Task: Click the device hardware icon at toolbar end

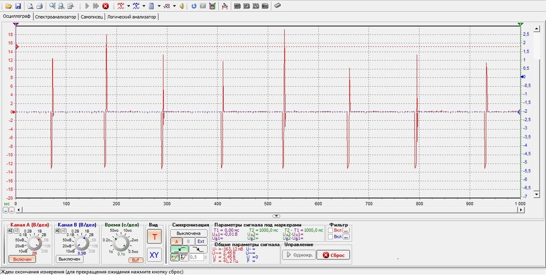Action: 277,6
